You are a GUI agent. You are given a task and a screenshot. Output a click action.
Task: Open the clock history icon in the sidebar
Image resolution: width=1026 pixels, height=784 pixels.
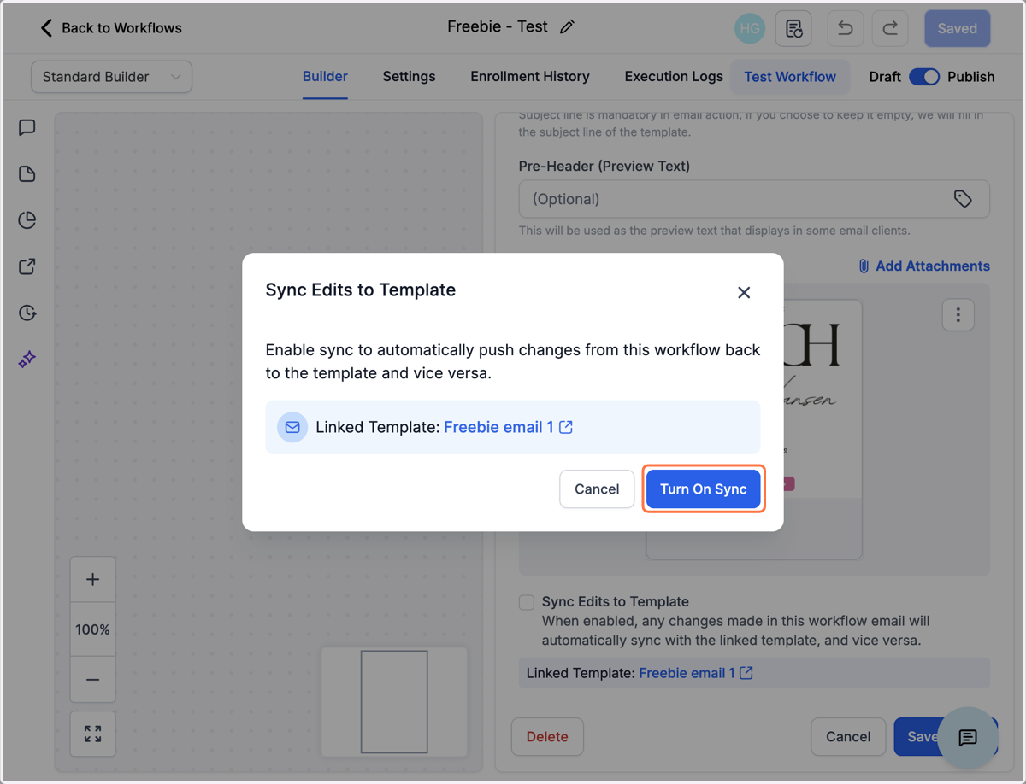click(x=27, y=313)
